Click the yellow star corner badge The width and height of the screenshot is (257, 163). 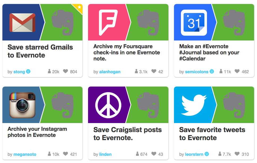pyautogui.click(x=78, y=8)
